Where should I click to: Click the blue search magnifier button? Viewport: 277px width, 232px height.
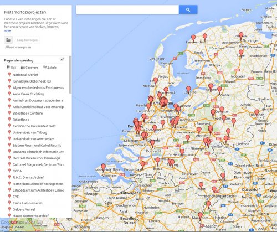[188, 9]
